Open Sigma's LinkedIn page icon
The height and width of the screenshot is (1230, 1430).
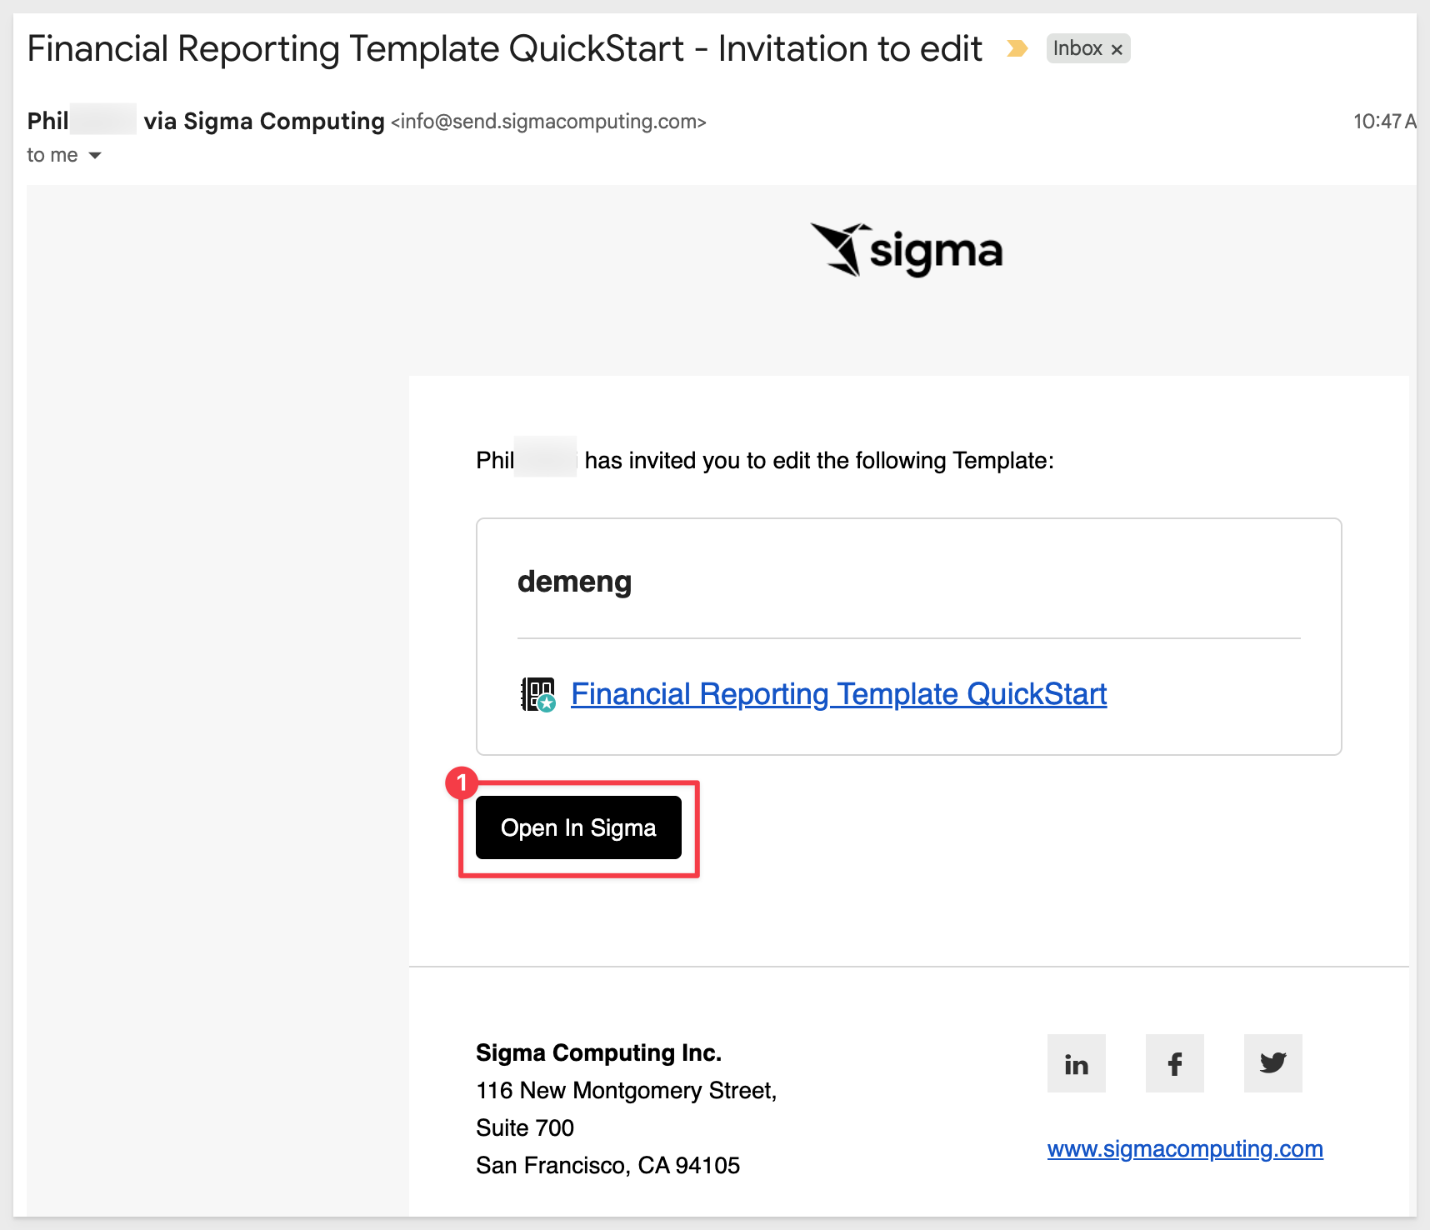point(1077,1063)
